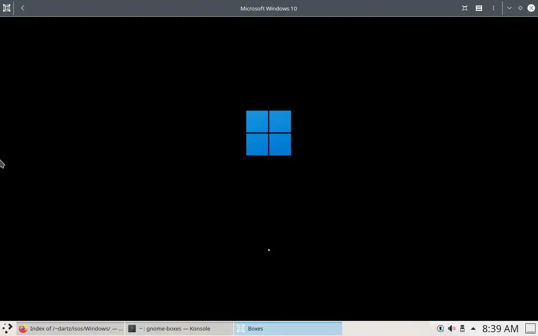Open the three-dot actions menu
The image size is (538, 336).
tap(493, 8)
